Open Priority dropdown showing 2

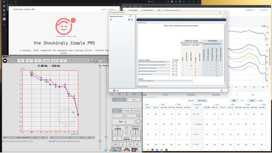pyautogui.click(x=175, y=69)
